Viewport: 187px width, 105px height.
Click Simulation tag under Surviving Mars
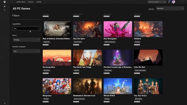point(47,70)
